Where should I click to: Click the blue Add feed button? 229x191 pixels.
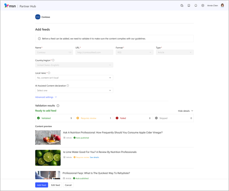pos(41,185)
